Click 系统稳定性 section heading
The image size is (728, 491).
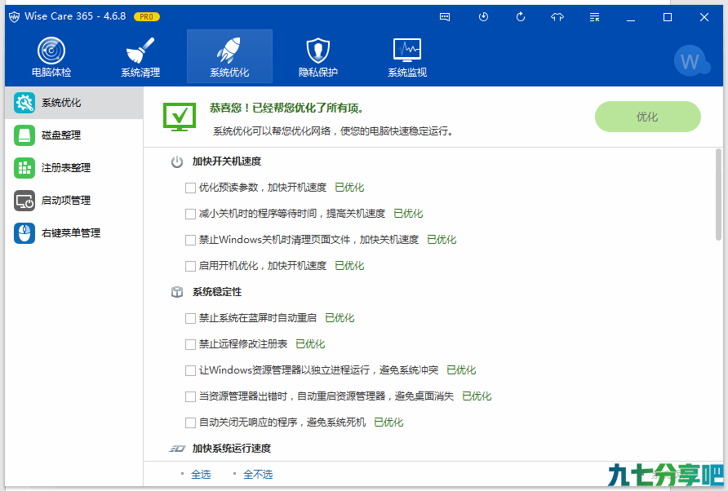click(x=217, y=292)
